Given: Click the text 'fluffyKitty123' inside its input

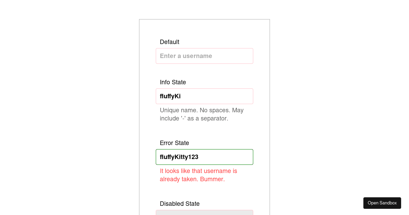Looking at the screenshot, I should (179, 157).
